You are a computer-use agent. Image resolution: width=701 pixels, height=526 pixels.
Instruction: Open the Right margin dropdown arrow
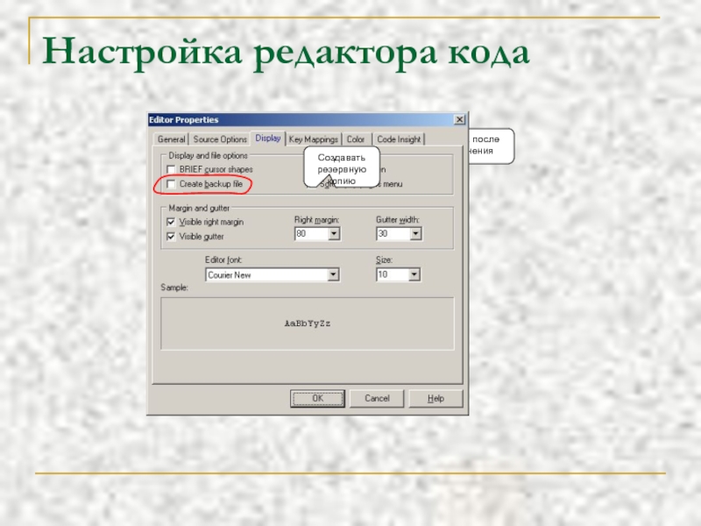(334, 234)
